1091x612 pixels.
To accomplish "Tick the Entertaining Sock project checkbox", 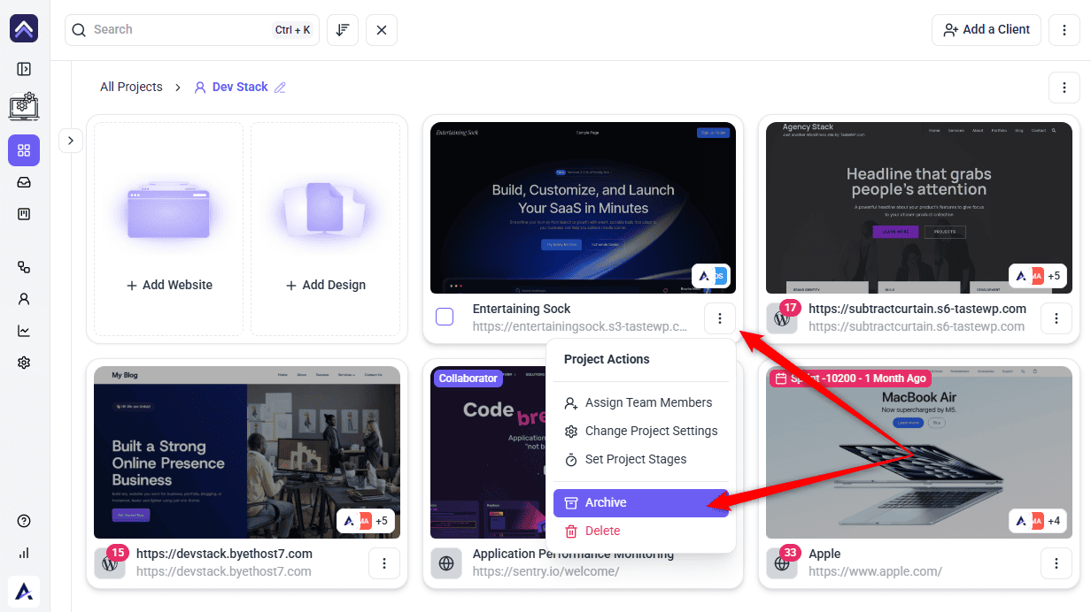I will (445, 317).
